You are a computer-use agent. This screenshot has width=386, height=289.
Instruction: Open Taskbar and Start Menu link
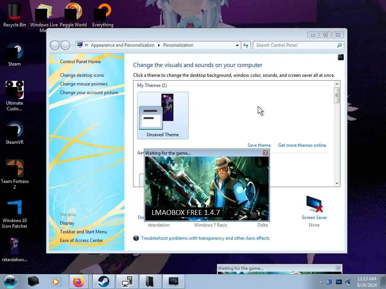(x=83, y=232)
